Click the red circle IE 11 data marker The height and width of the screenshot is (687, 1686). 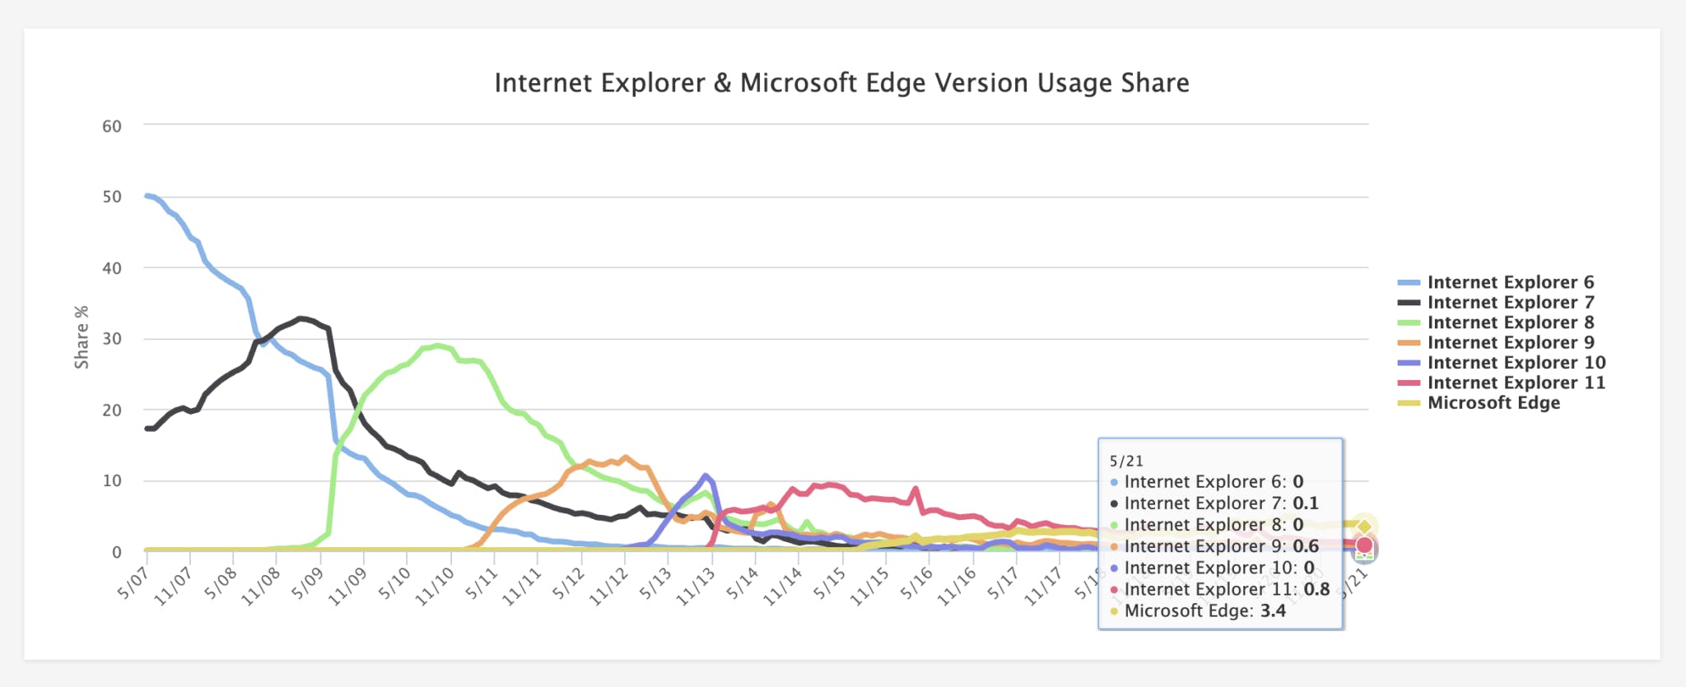[1364, 545]
